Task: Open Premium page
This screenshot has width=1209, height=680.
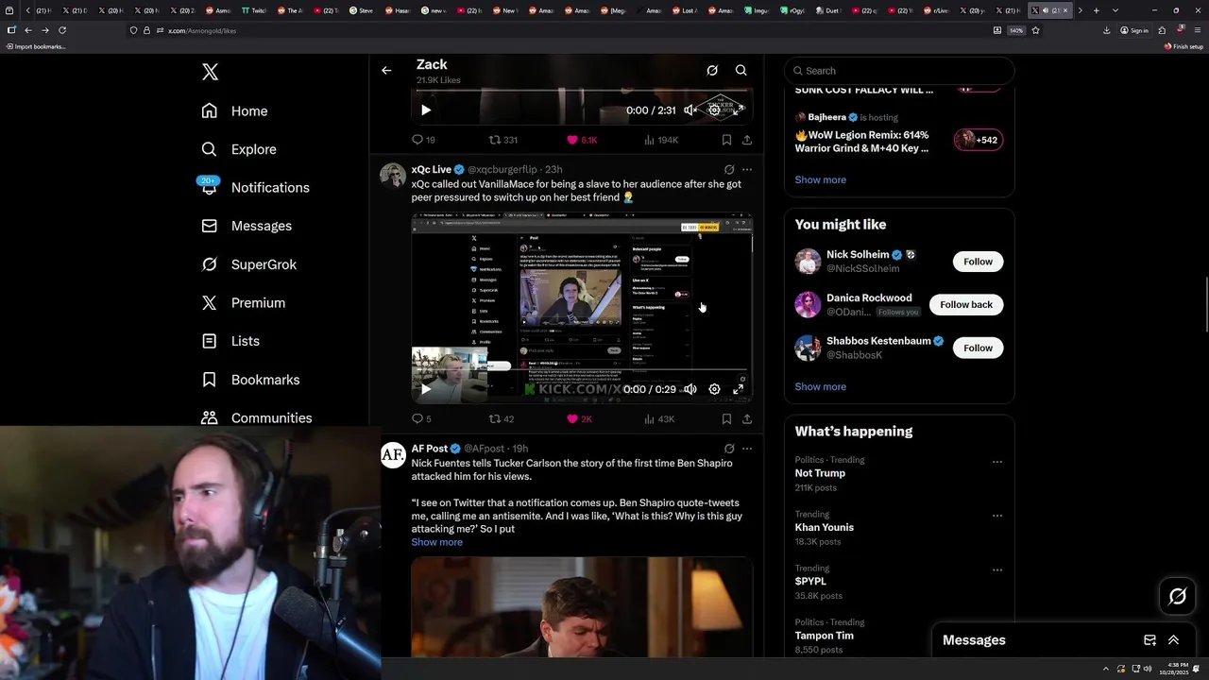Action: [244, 302]
